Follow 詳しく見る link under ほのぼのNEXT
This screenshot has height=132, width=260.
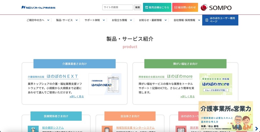point(77,97)
